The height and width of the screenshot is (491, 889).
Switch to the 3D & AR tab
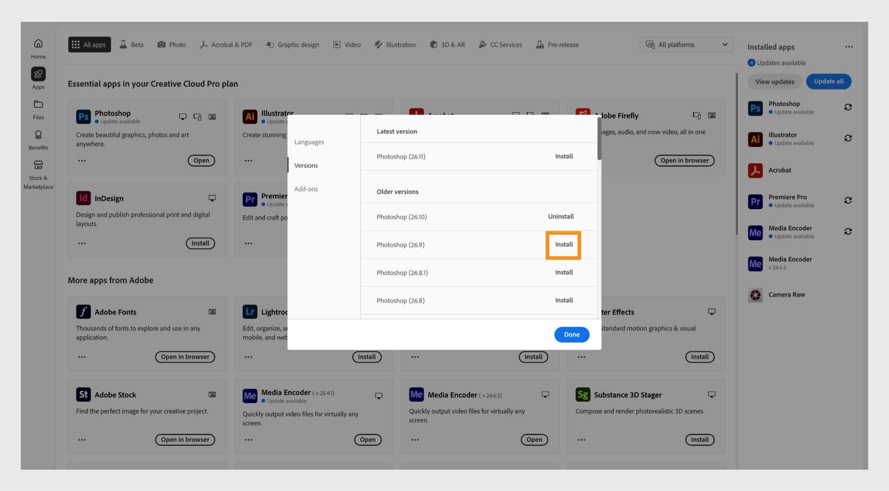pyautogui.click(x=447, y=45)
